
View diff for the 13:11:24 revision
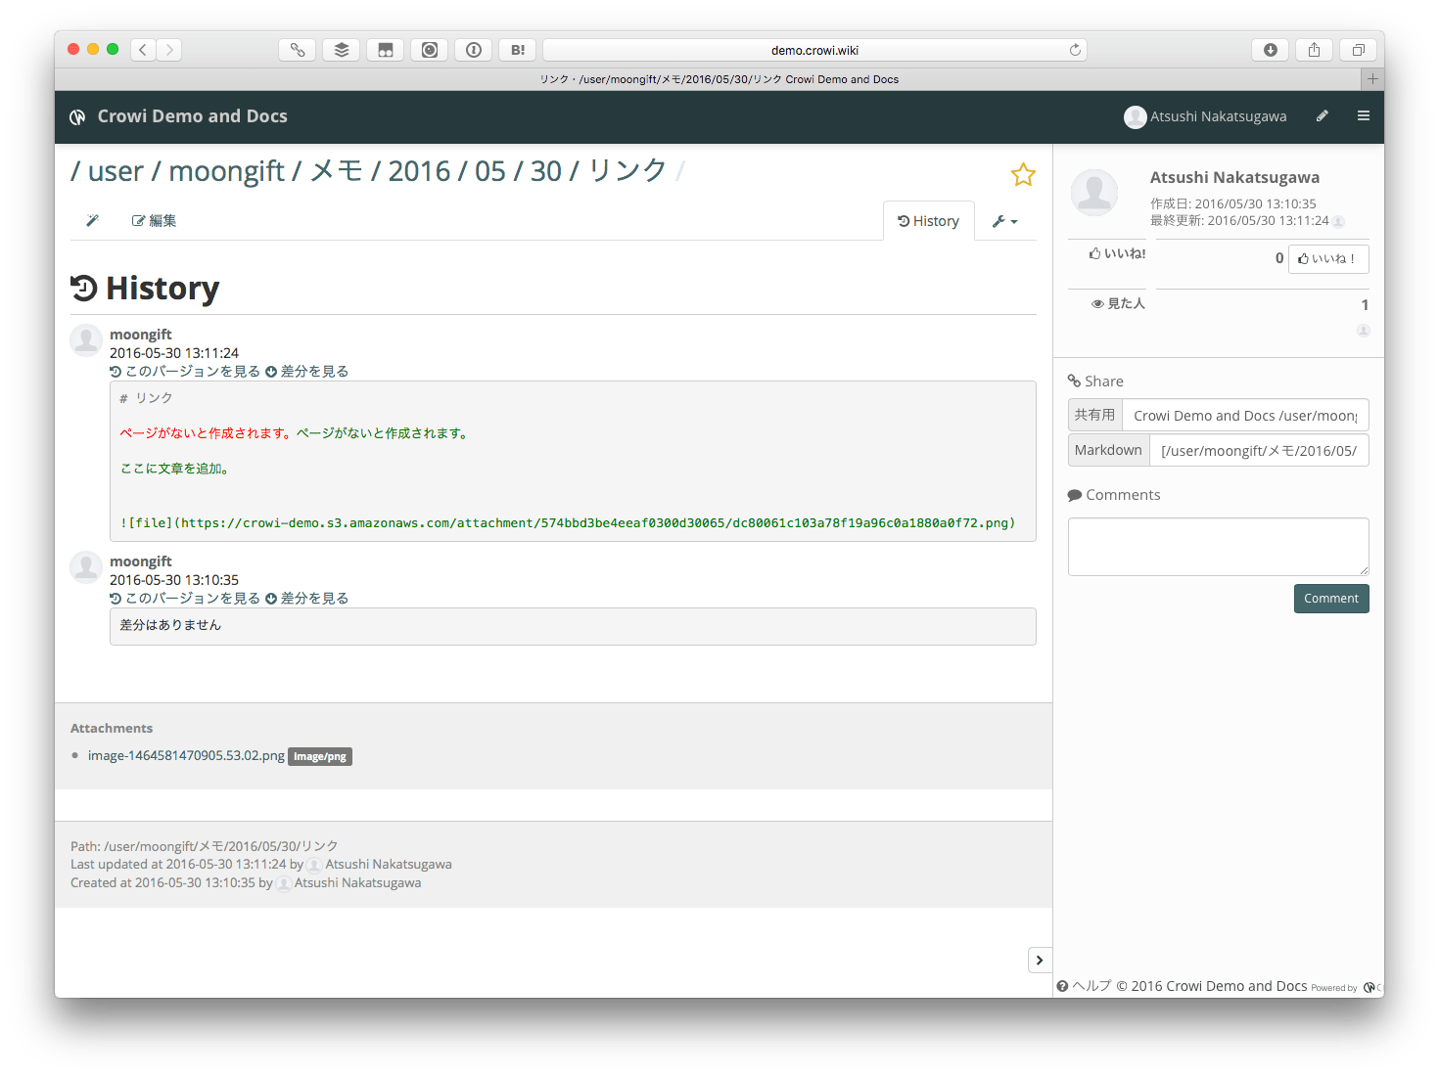[307, 372]
